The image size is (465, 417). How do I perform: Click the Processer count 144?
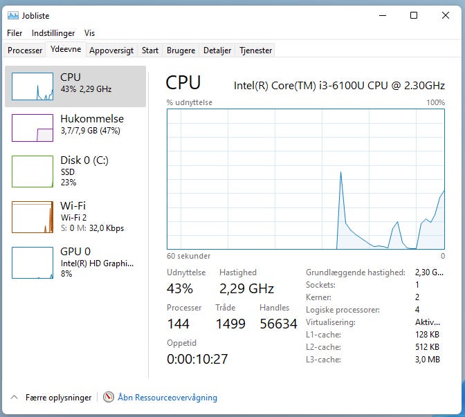click(178, 324)
